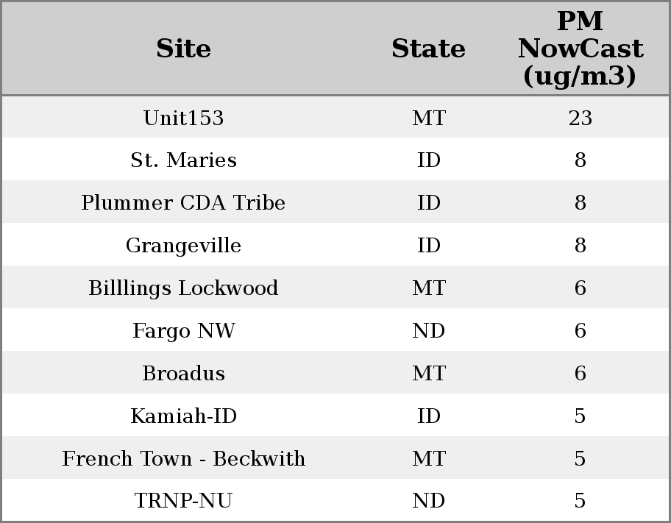Click the MT state cell for Unit153
The width and height of the screenshot is (671, 523).
point(428,118)
